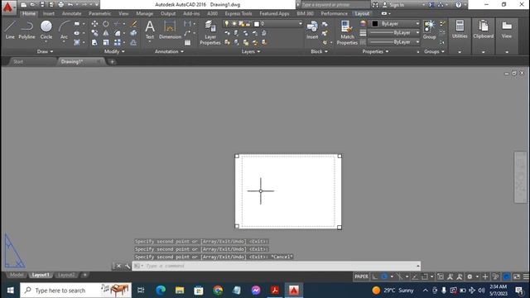Screen dimensions: 530x298
Task: Open the Insert ribbon tab
Action: tap(49, 13)
